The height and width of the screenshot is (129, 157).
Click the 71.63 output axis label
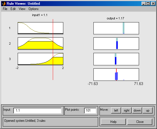point(139,84)
